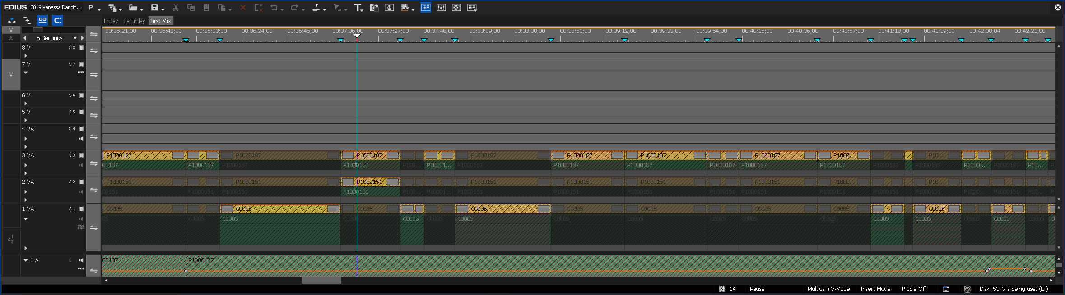Click the playhead marker on time ruler

[357, 36]
